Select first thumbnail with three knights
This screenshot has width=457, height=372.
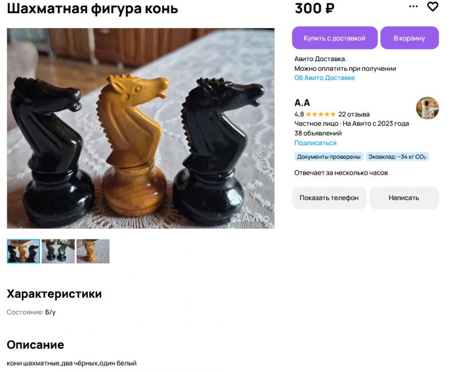click(x=23, y=251)
